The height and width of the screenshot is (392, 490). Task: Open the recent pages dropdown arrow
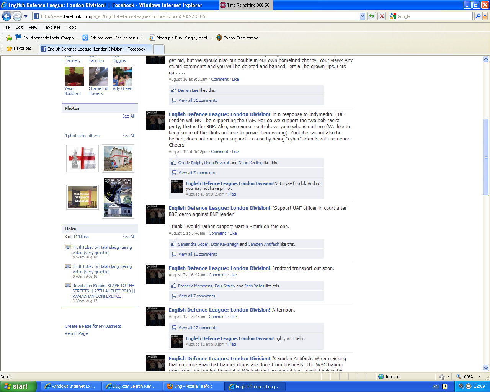click(26, 16)
